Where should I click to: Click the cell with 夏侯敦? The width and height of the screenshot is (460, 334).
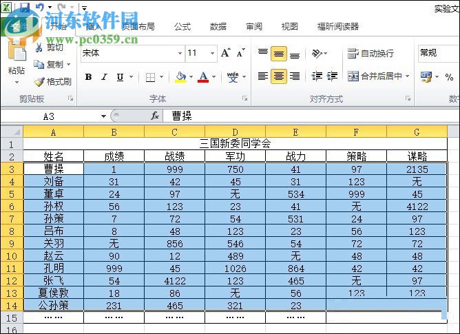[54, 293]
